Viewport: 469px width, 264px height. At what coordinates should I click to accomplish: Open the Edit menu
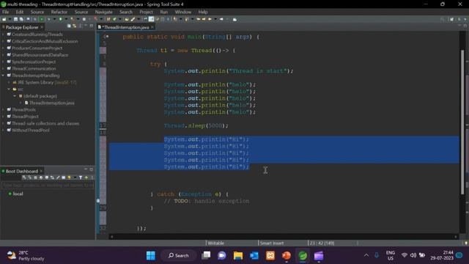pyautogui.click(x=20, y=12)
